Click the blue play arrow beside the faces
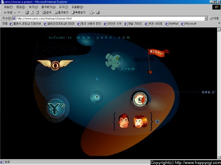221x165 pixels. 157,122
